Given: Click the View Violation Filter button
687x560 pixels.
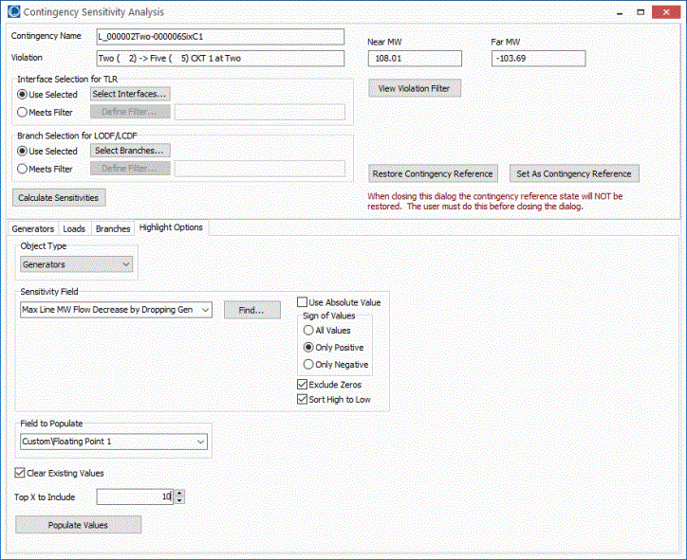Looking at the screenshot, I should (x=415, y=88).
